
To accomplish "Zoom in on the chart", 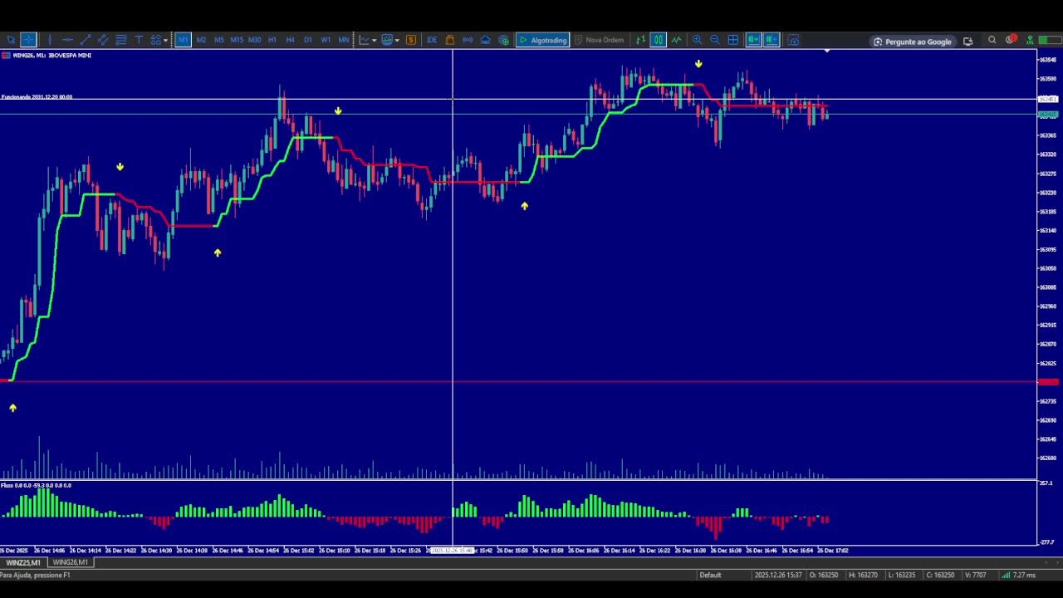I will [x=697, y=40].
